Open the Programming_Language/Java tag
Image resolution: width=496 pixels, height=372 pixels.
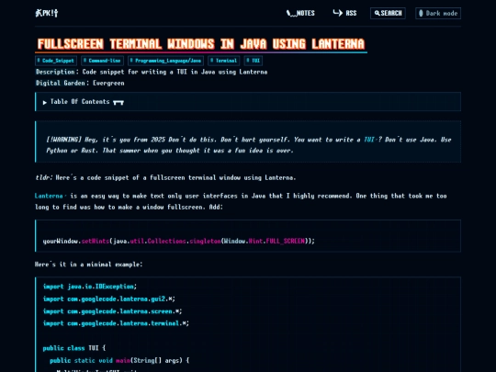165,61
